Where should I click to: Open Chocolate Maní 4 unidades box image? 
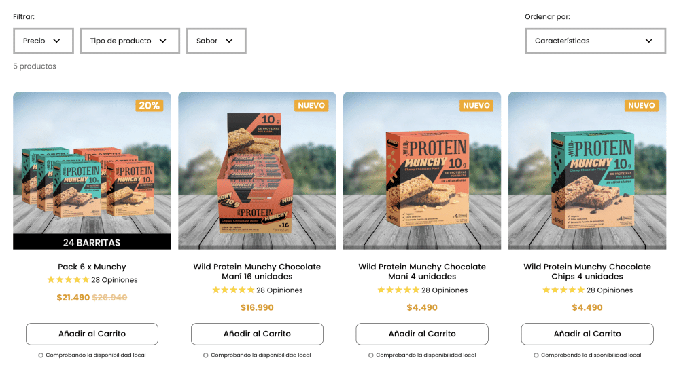click(x=422, y=170)
